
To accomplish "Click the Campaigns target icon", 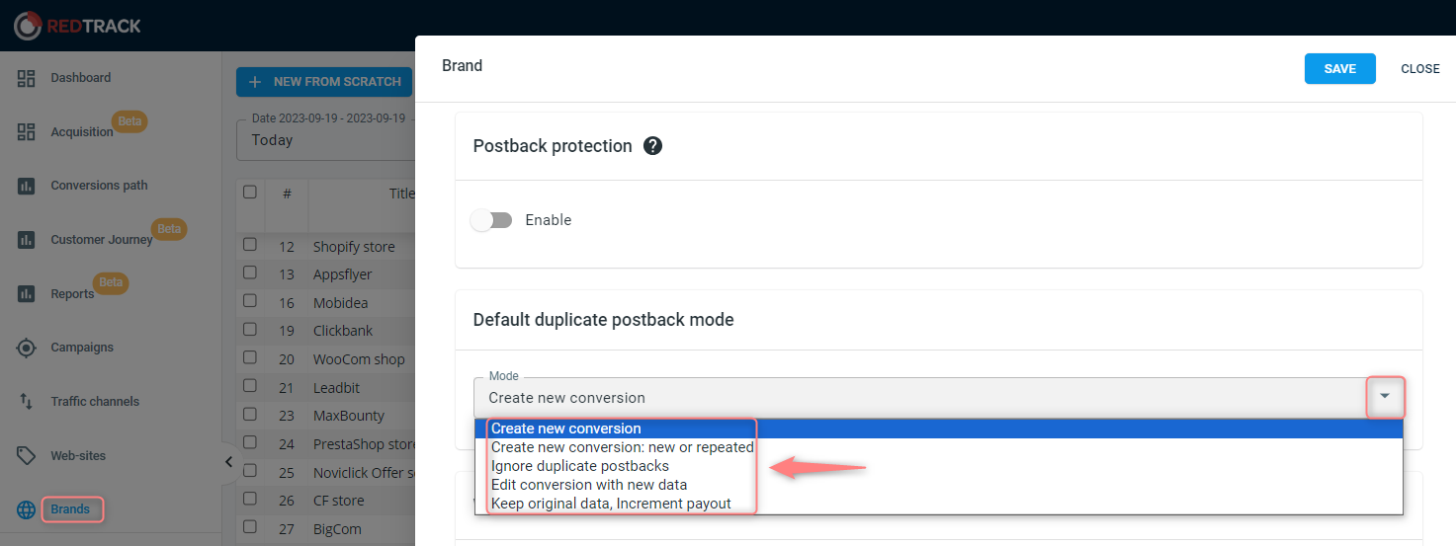I will point(27,348).
